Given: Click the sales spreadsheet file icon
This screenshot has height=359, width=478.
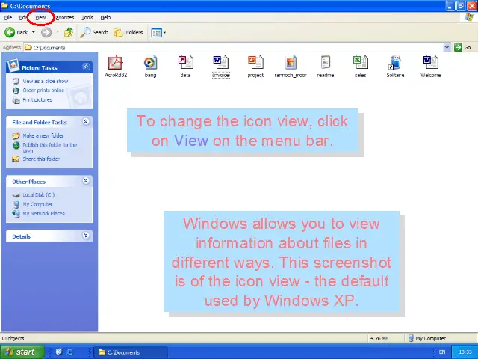Looking at the screenshot, I should tap(360, 62).
